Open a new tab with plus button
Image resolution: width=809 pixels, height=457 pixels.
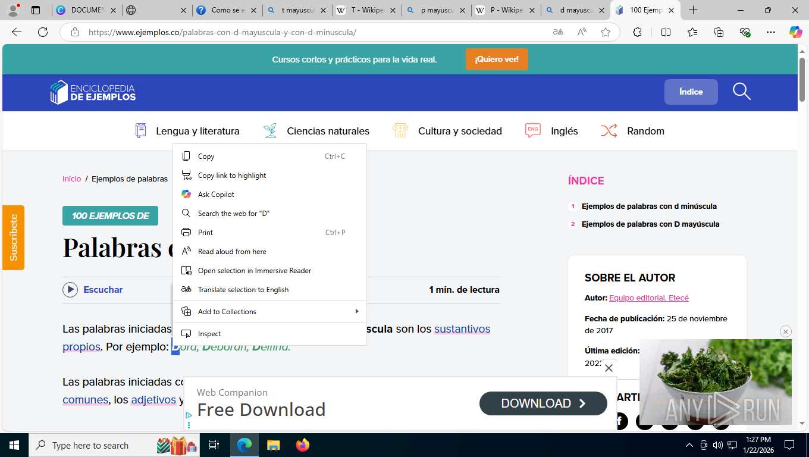tap(693, 10)
